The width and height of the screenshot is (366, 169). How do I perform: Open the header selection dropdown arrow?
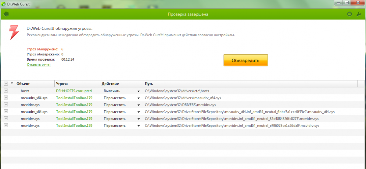coord(12,83)
